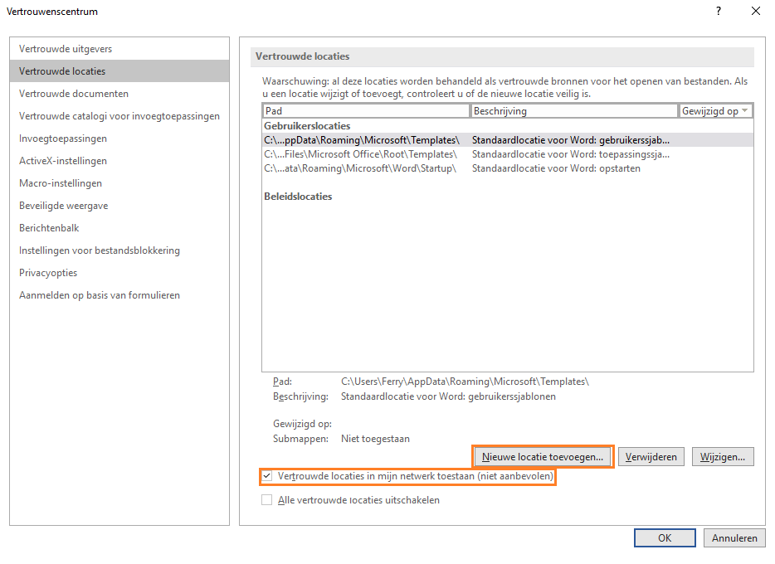Enable Alle vertrouwde locaties uitschakelen checkbox
Screen dimensions: 775x564
point(267,500)
